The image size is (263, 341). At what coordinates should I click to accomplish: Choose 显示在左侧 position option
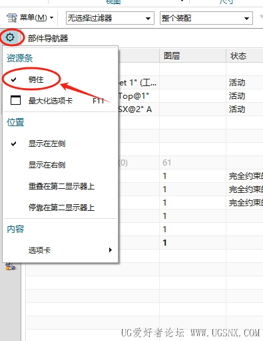click(x=60, y=143)
